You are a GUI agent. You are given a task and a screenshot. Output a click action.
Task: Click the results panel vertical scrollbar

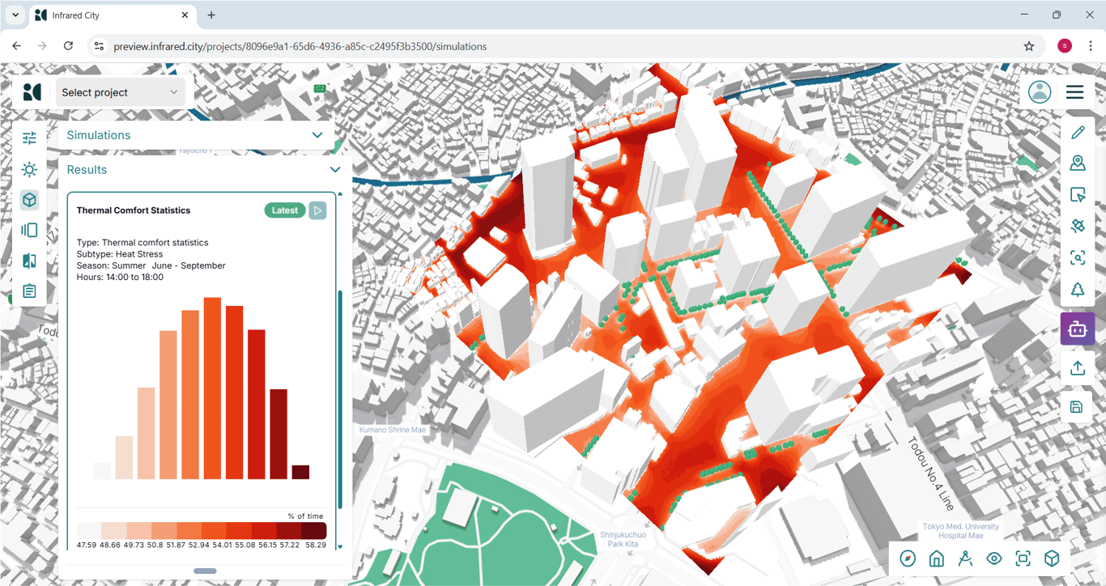[x=340, y=400]
